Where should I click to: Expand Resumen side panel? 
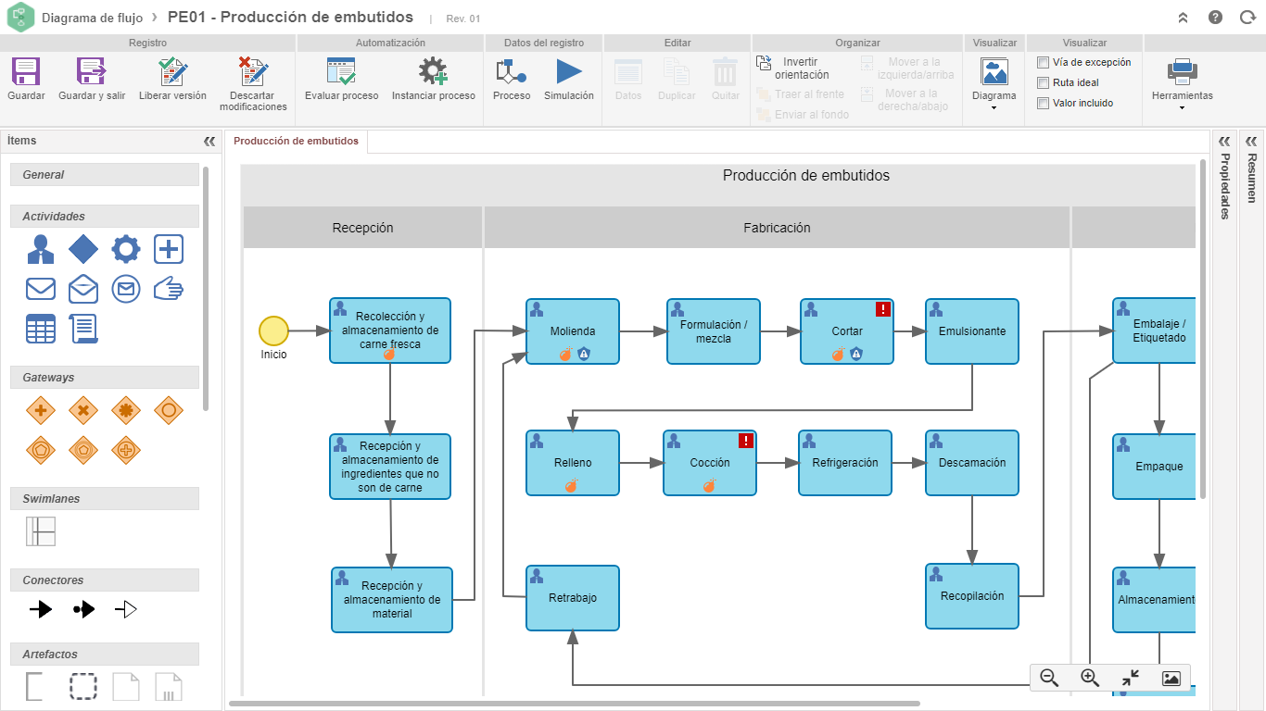(x=1251, y=142)
